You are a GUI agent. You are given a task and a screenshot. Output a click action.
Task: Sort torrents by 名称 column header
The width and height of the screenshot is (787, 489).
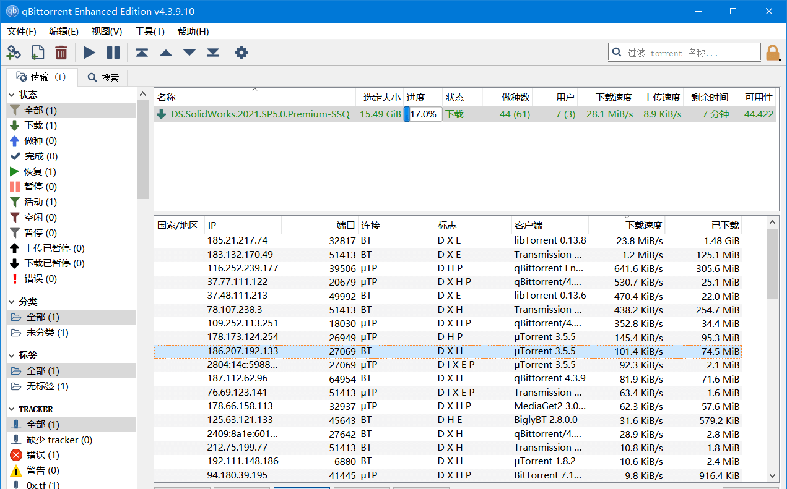point(254,97)
